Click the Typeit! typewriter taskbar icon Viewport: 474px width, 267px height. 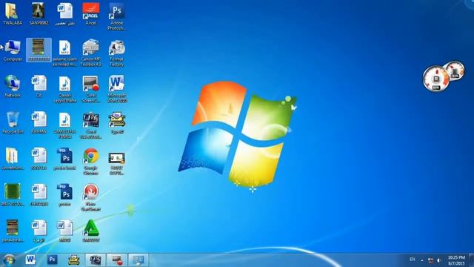pos(74,260)
